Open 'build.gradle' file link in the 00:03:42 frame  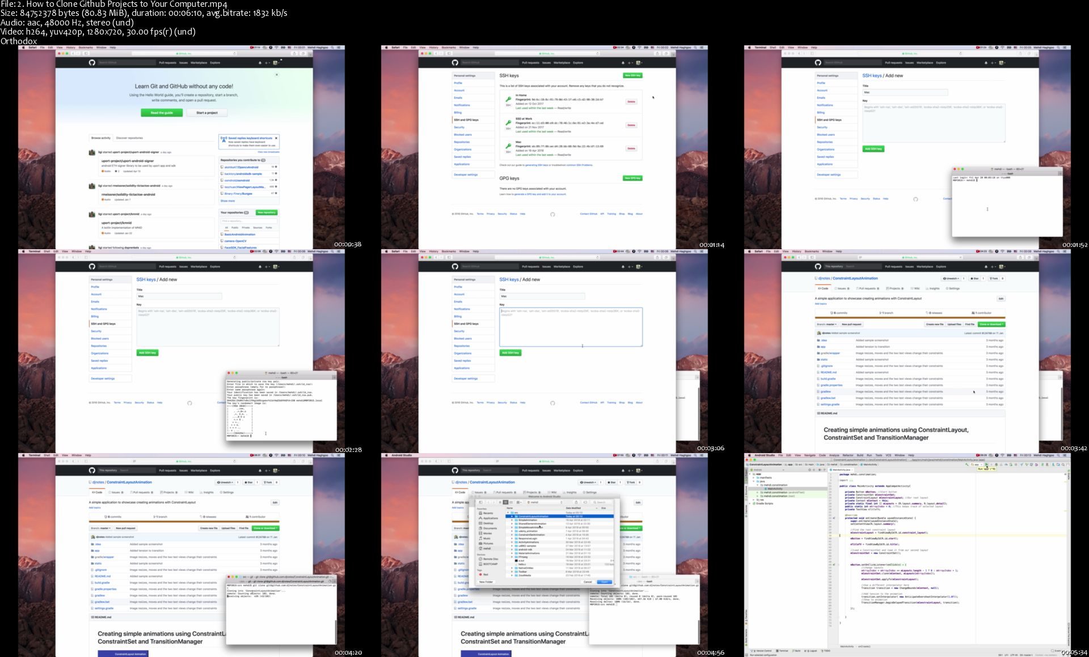(828, 379)
